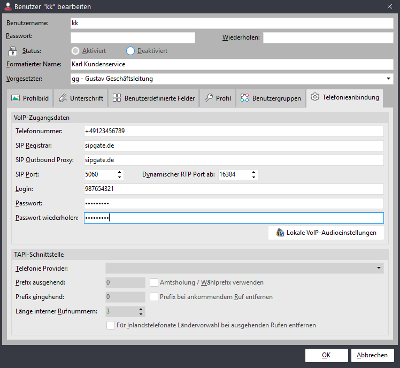
Task: Click the user icon in title bar
Action: pos(8,6)
